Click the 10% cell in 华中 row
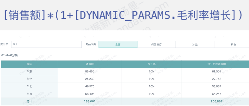This screenshot has width=249, height=106. 152,79
